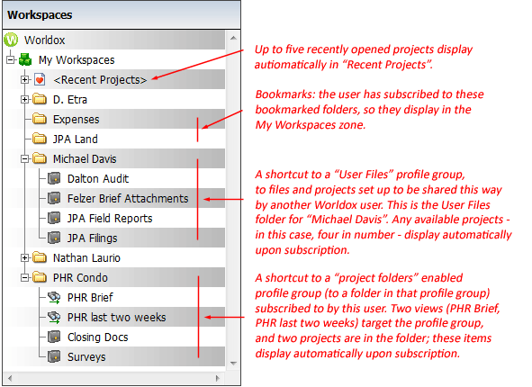The width and height of the screenshot is (532, 387).
Task: Expand the Nathan Laurio folder
Action: (x=24, y=257)
